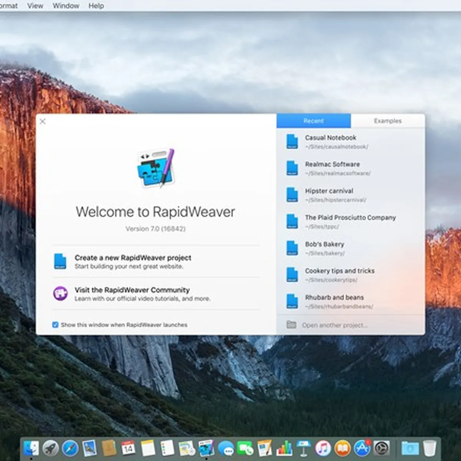The height and width of the screenshot is (461, 461).
Task: Click the folder icon beside Open another project
Action: (x=292, y=325)
